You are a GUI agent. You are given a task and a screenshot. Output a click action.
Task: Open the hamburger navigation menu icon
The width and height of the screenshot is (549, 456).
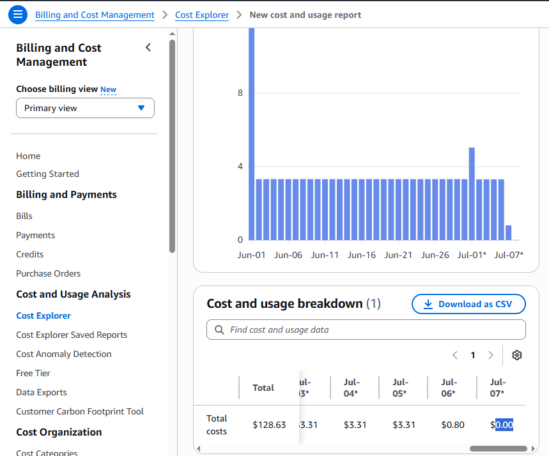(x=18, y=15)
